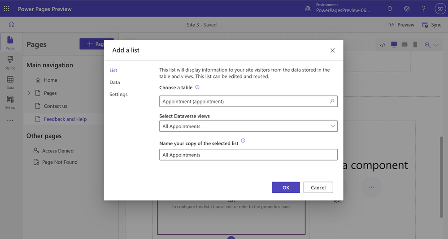
Task: Click the Choose a table field
Action: click(x=248, y=101)
